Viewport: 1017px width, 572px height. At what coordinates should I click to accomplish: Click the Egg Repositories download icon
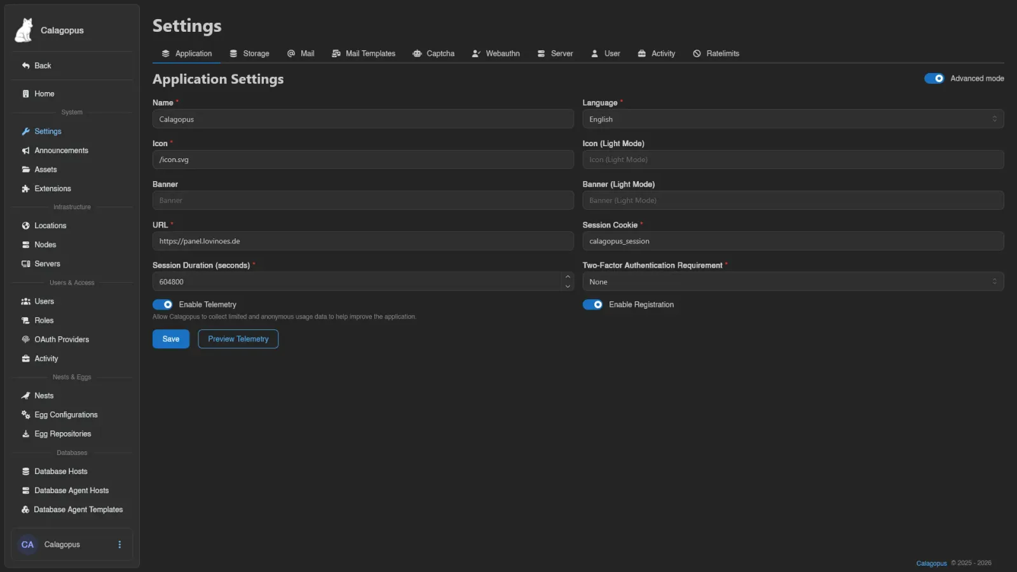pyautogui.click(x=26, y=433)
